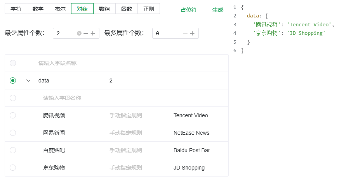
Task: Open the 数组 tab
Action: pyautogui.click(x=104, y=9)
